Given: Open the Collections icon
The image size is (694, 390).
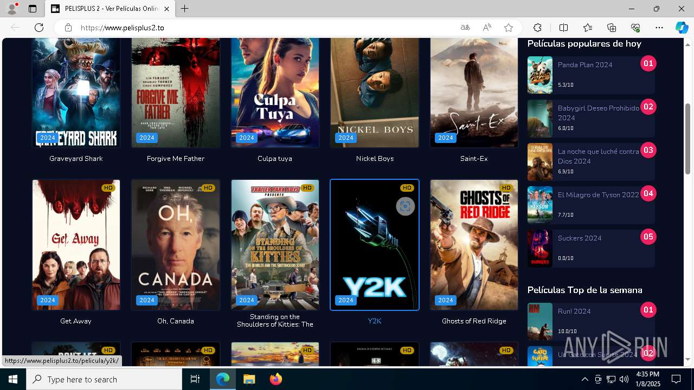Looking at the screenshot, I should coord(612,28).
